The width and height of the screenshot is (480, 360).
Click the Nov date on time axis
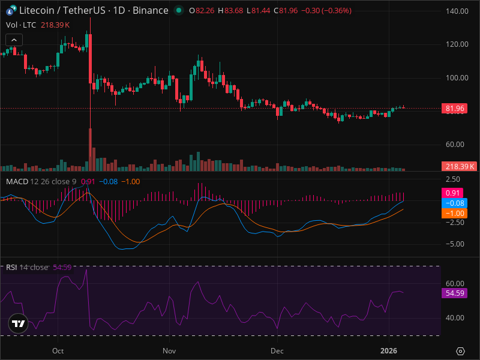[169, 351]
